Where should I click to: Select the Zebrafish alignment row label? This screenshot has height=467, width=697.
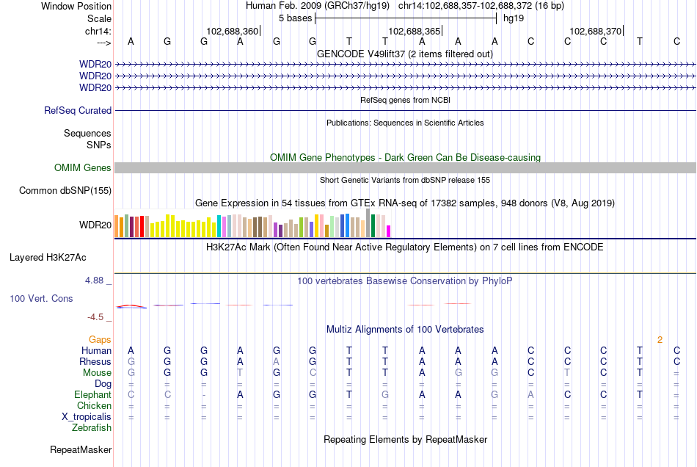click(x=92, y=427)
